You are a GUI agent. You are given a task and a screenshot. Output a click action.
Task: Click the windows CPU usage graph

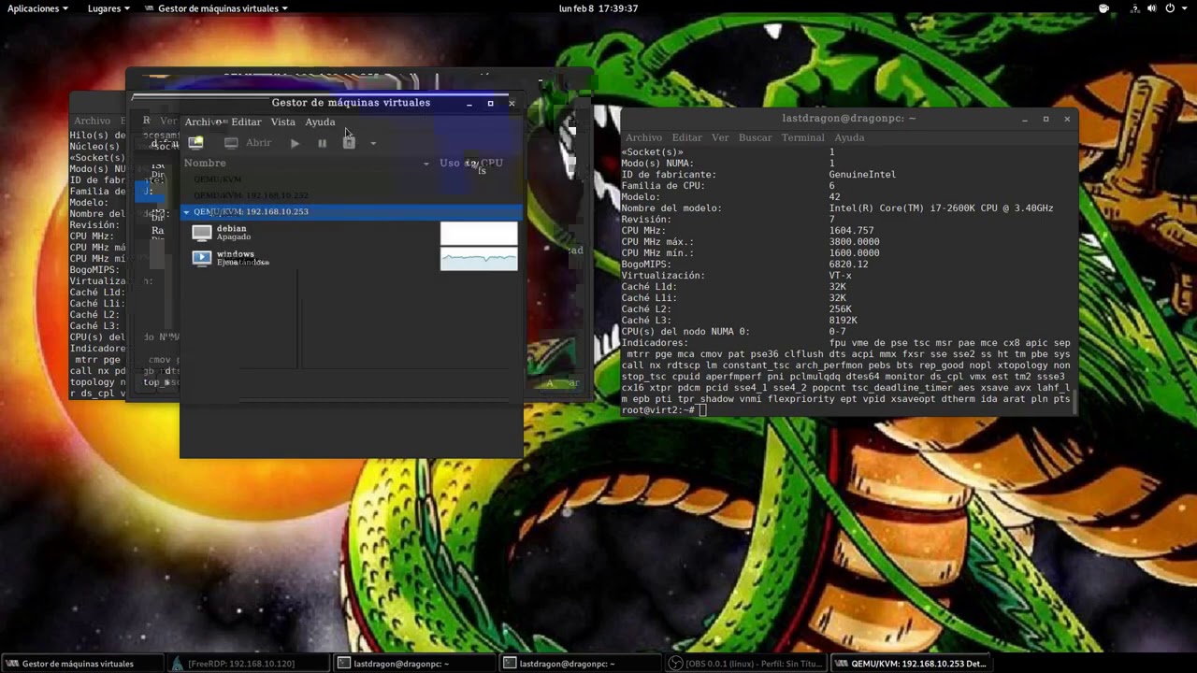click(x=479, y=259)
